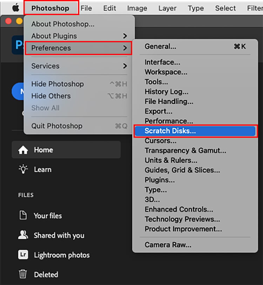
Task: Open 3D... preferences
Action: [195, 200]
